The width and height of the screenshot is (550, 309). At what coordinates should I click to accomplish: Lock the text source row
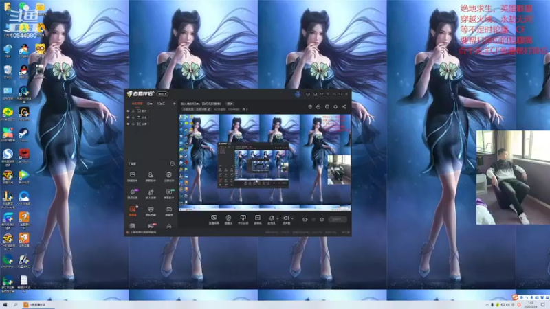click(133, 117)
